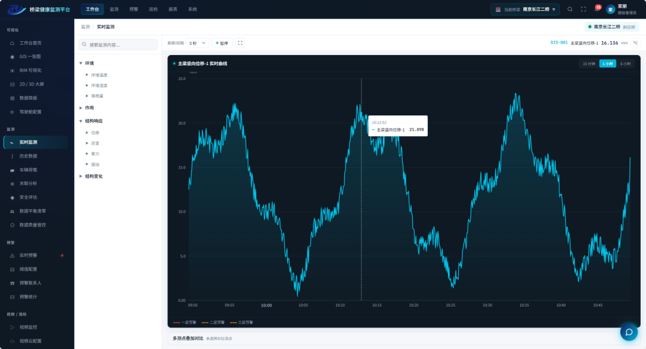Click the 暂停 pause button
Screen dimensions: 646x349
222,43
